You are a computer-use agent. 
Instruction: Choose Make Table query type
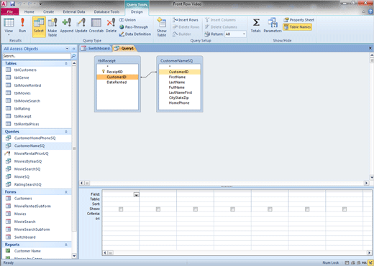tap(53, 27)
